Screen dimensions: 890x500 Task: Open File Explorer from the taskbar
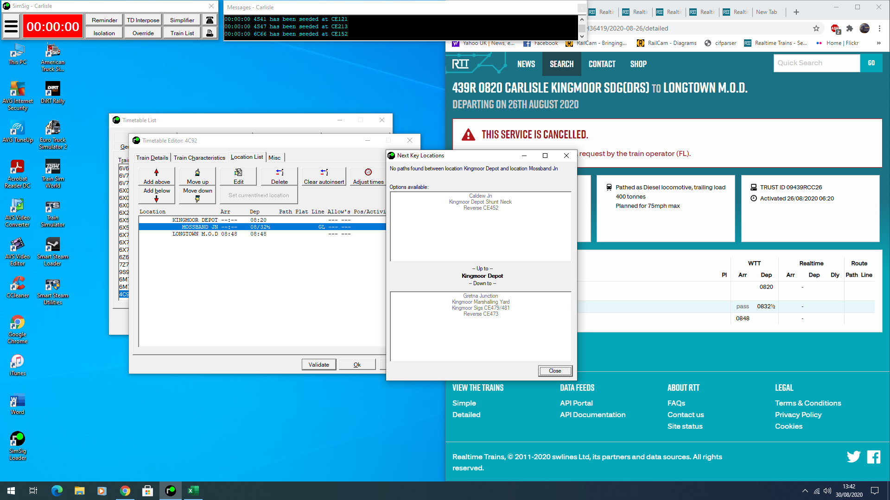click(x=79, y=491)
